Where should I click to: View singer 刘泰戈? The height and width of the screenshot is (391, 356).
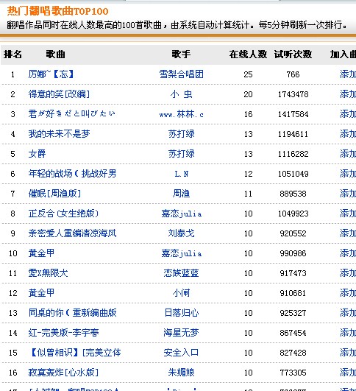pos(182,233)
